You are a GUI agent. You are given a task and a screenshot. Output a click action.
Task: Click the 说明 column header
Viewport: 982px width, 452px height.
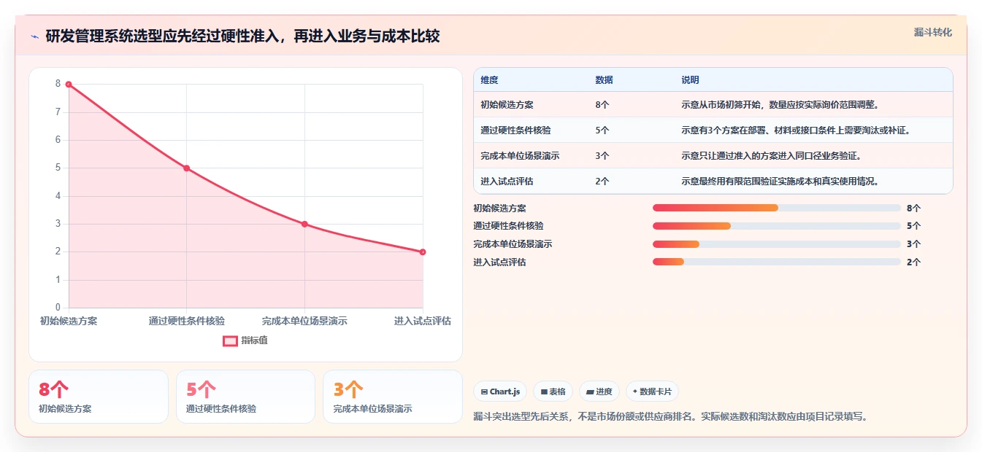coord(690,80)
